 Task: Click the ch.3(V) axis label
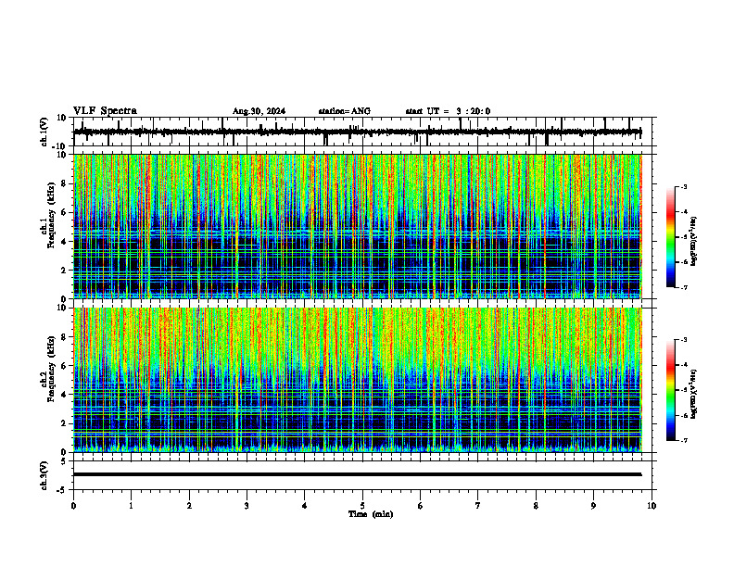(44, 475)
